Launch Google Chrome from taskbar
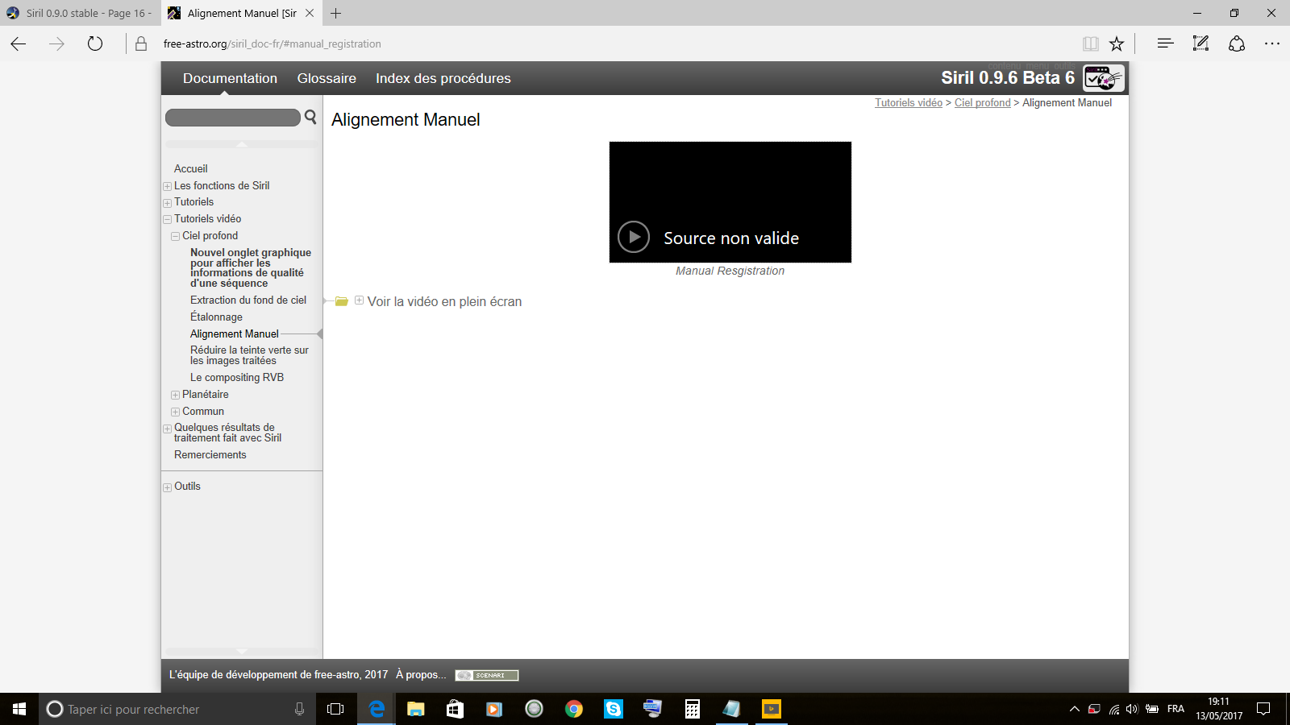Screen dimensions: 1290x725 [x=574, y=709]
